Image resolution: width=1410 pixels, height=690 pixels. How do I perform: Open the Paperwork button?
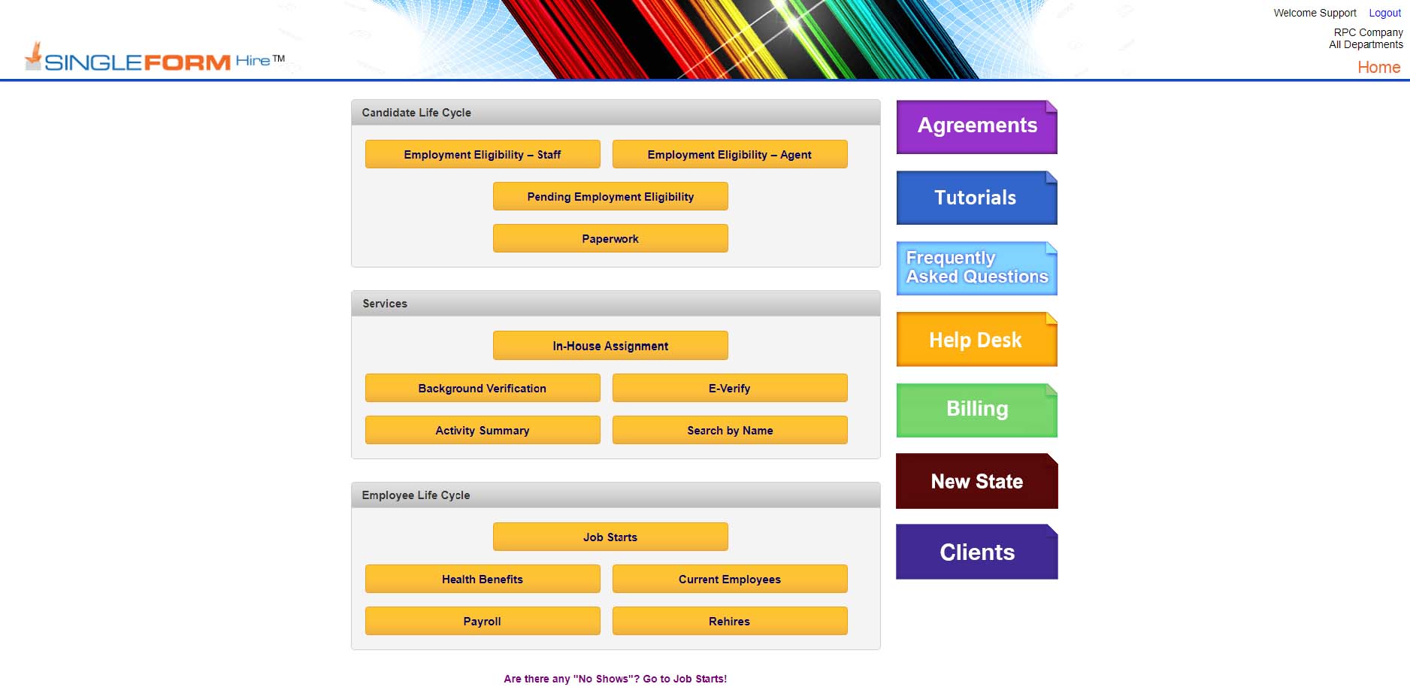coord(610,238)
